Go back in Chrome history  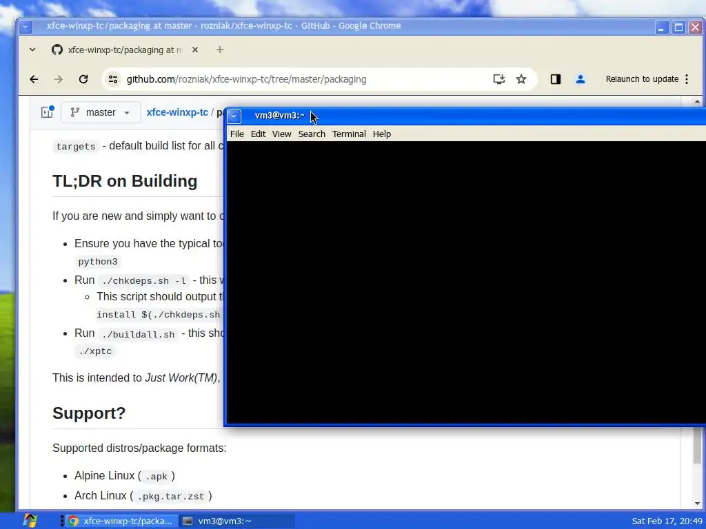(x=34, y=79)
